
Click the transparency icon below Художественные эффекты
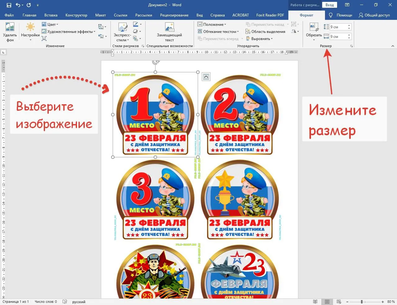pos(44,39)
